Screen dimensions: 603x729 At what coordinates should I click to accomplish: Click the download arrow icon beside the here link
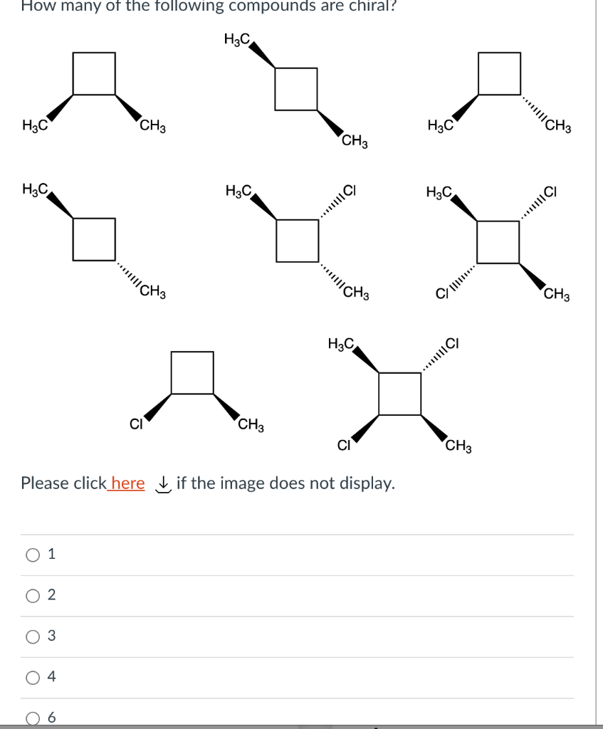pyautogui.click(x=163, y=483)
